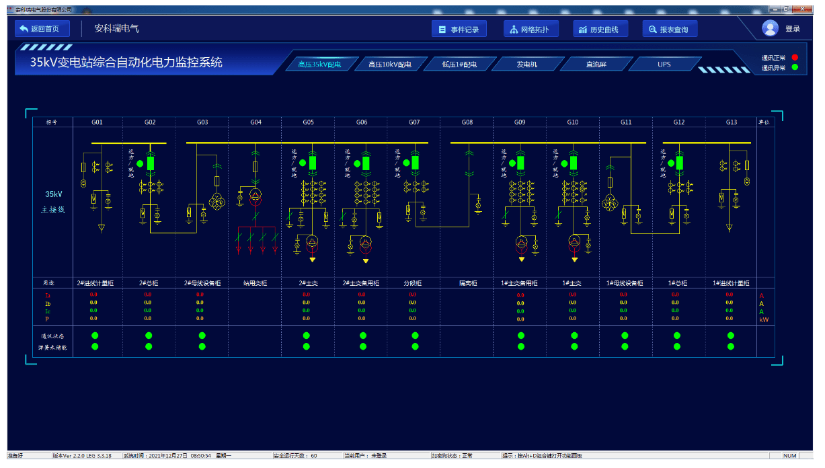Select the UPS tab
Viewport: 825px width, 468px height.
[664, 65]
